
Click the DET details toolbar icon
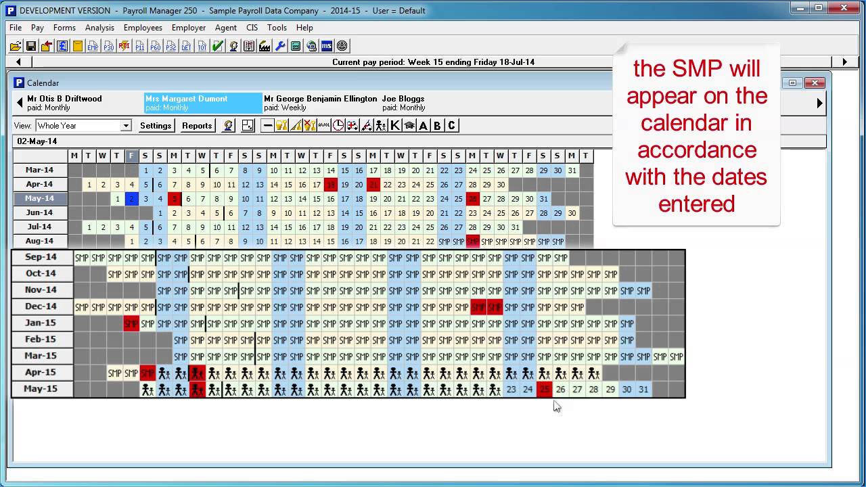(x=186, y=46)
